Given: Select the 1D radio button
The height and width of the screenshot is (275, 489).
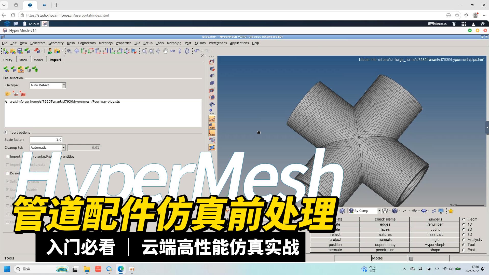Looking at the screenshot, I should tap(464, 224).
